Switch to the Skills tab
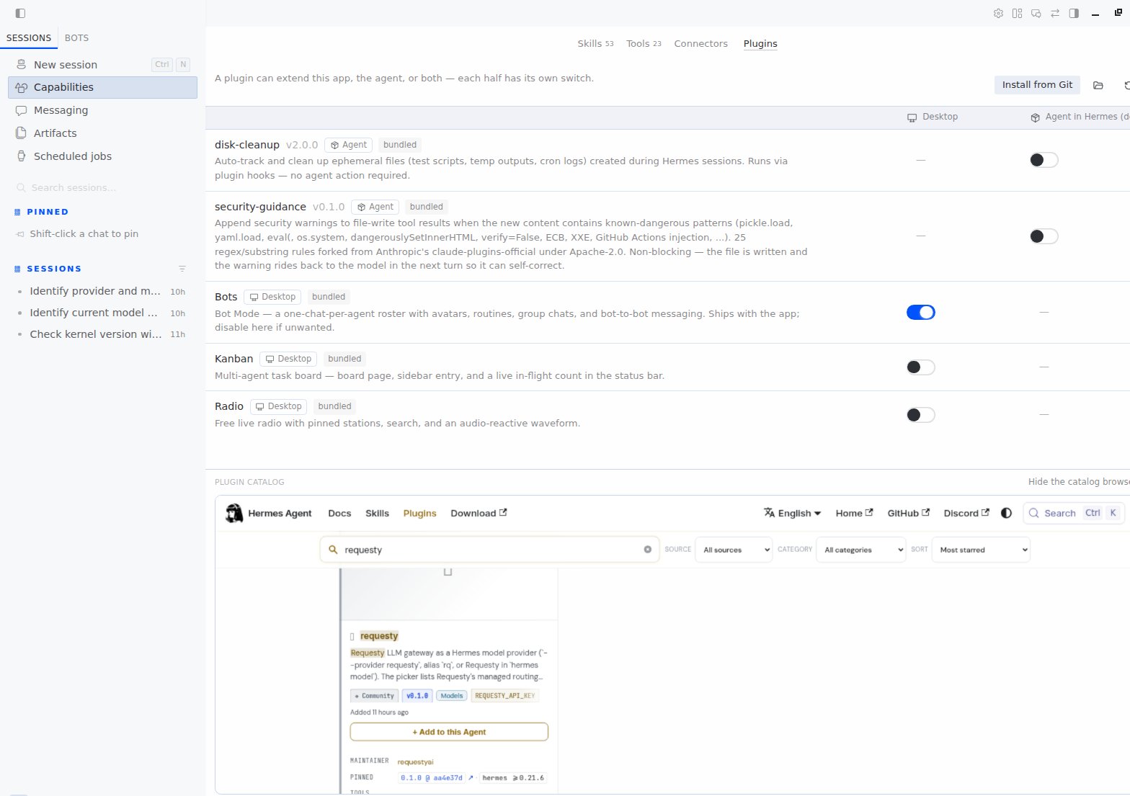This screenshot has height=796, width=1130. [x=595, y=44]
